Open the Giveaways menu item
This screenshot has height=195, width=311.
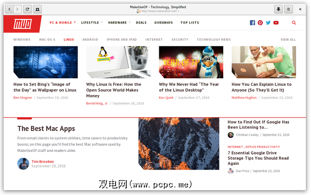point(163,23)
